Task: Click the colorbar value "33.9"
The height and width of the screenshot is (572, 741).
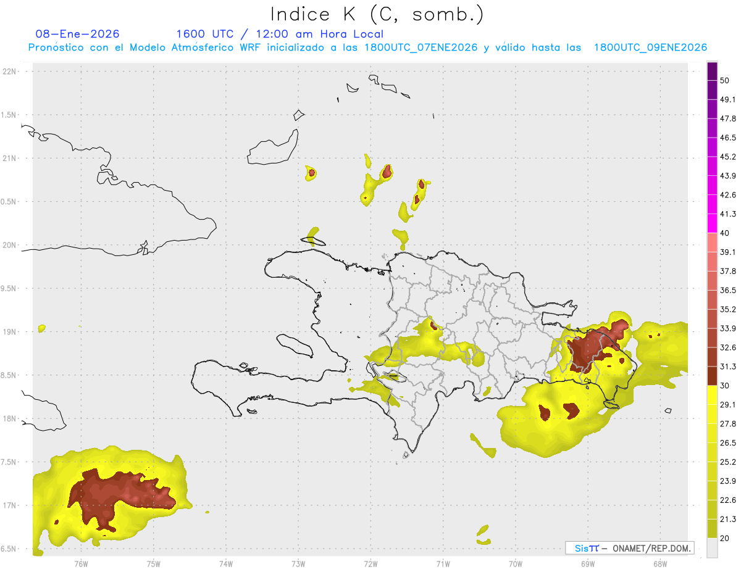Action: click(728, 328)
